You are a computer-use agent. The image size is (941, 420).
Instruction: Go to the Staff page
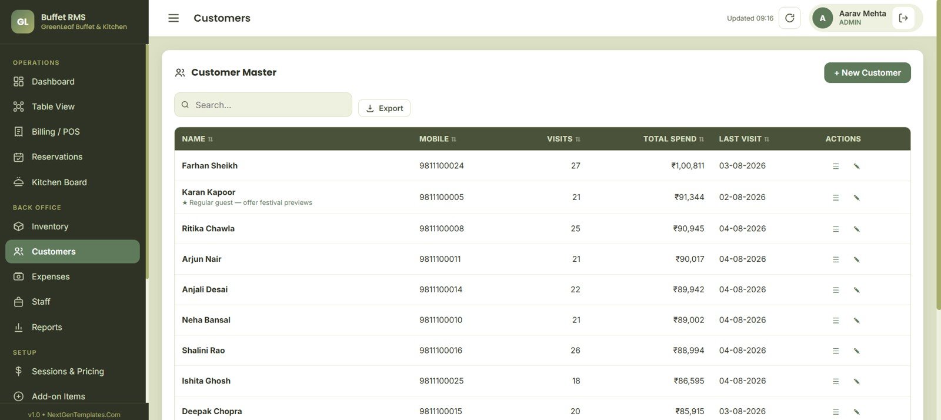(73, 302)
